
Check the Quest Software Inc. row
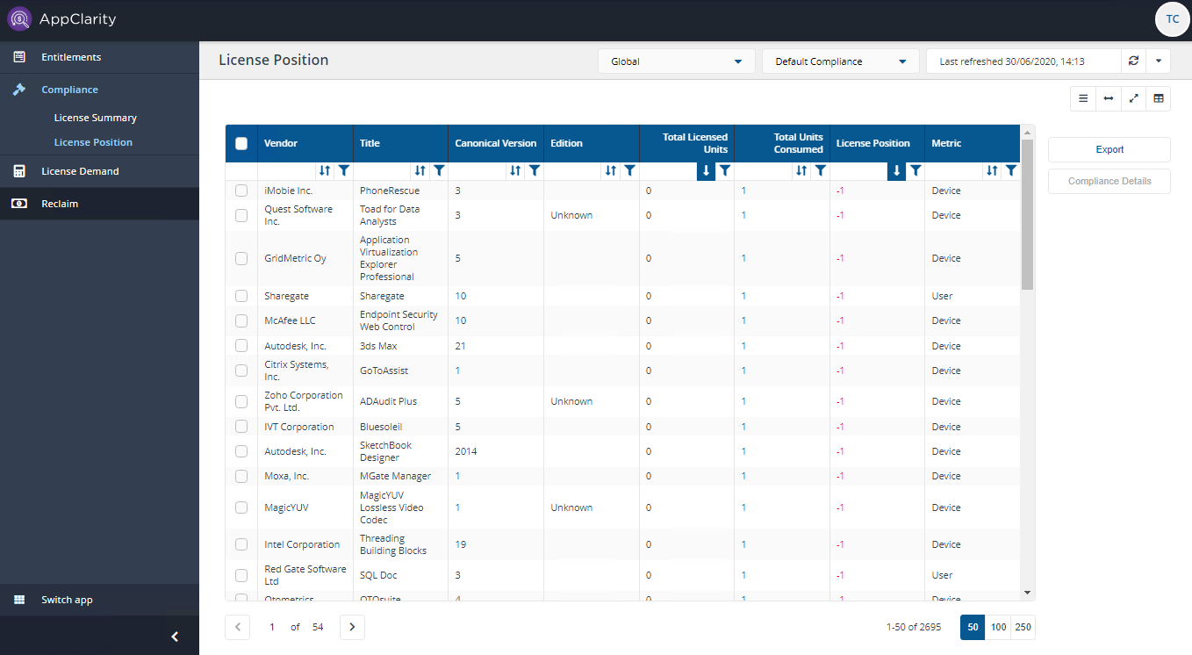(x=241, y=215)
